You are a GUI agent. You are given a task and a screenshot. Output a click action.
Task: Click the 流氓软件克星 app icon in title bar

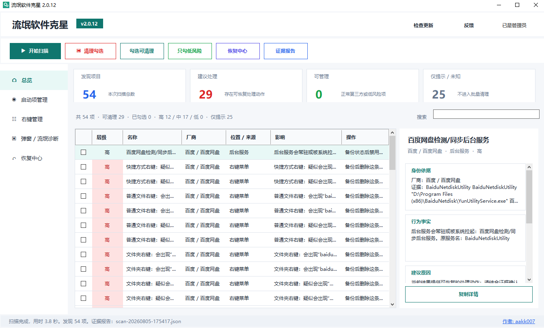[x=6, y=5]
